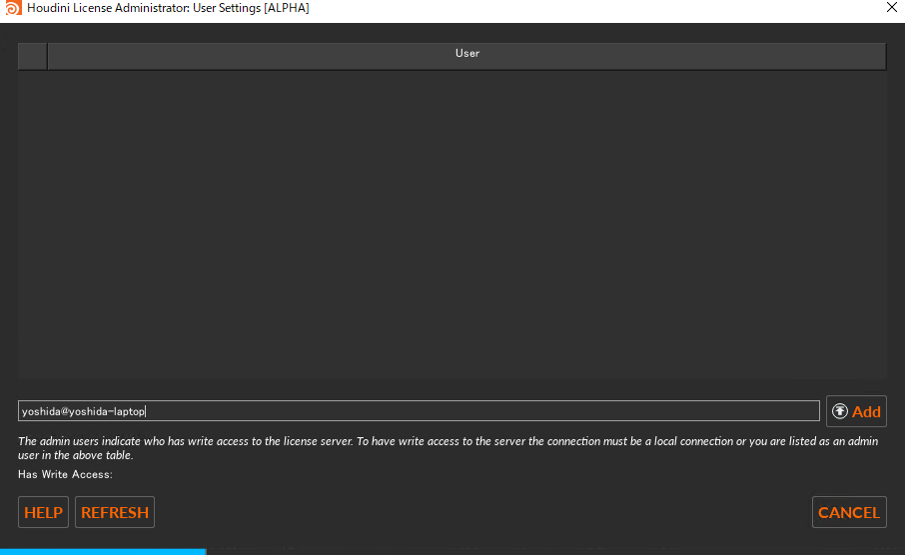905x555 pixels.
Task: Click the REFRESH button
Action: coord(115,512)
